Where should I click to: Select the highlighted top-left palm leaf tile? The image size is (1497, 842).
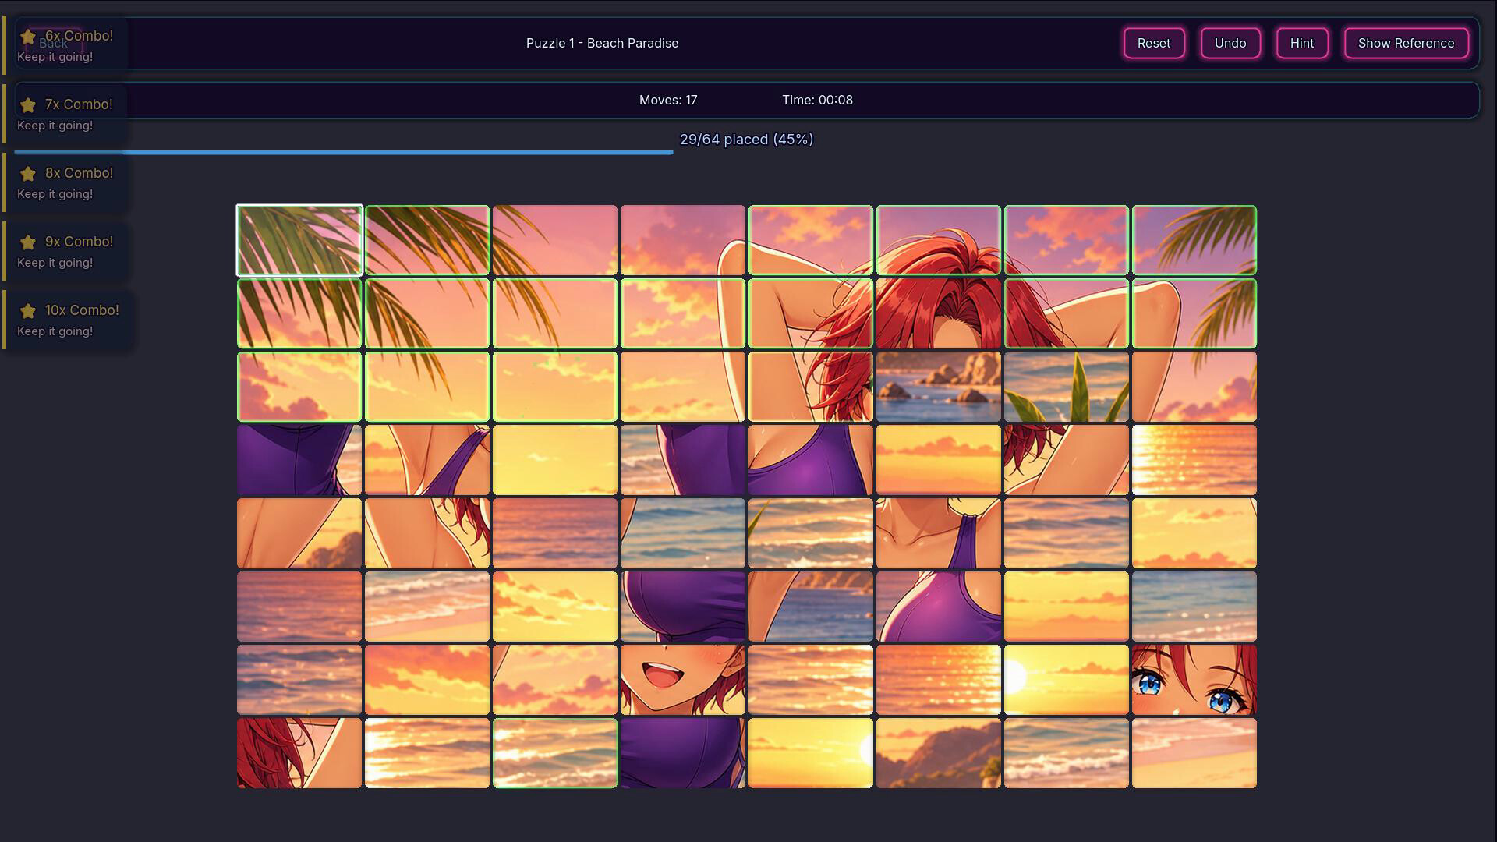[299, 240]
